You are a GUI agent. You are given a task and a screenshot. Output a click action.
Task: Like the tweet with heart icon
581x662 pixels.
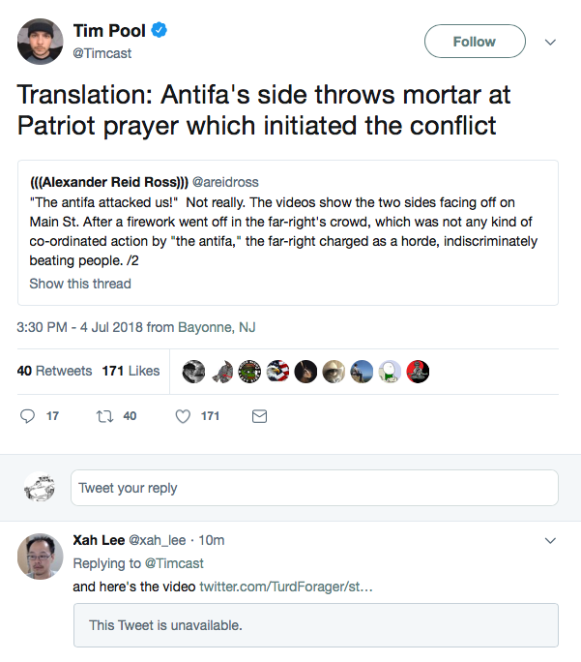pos(183,416)
